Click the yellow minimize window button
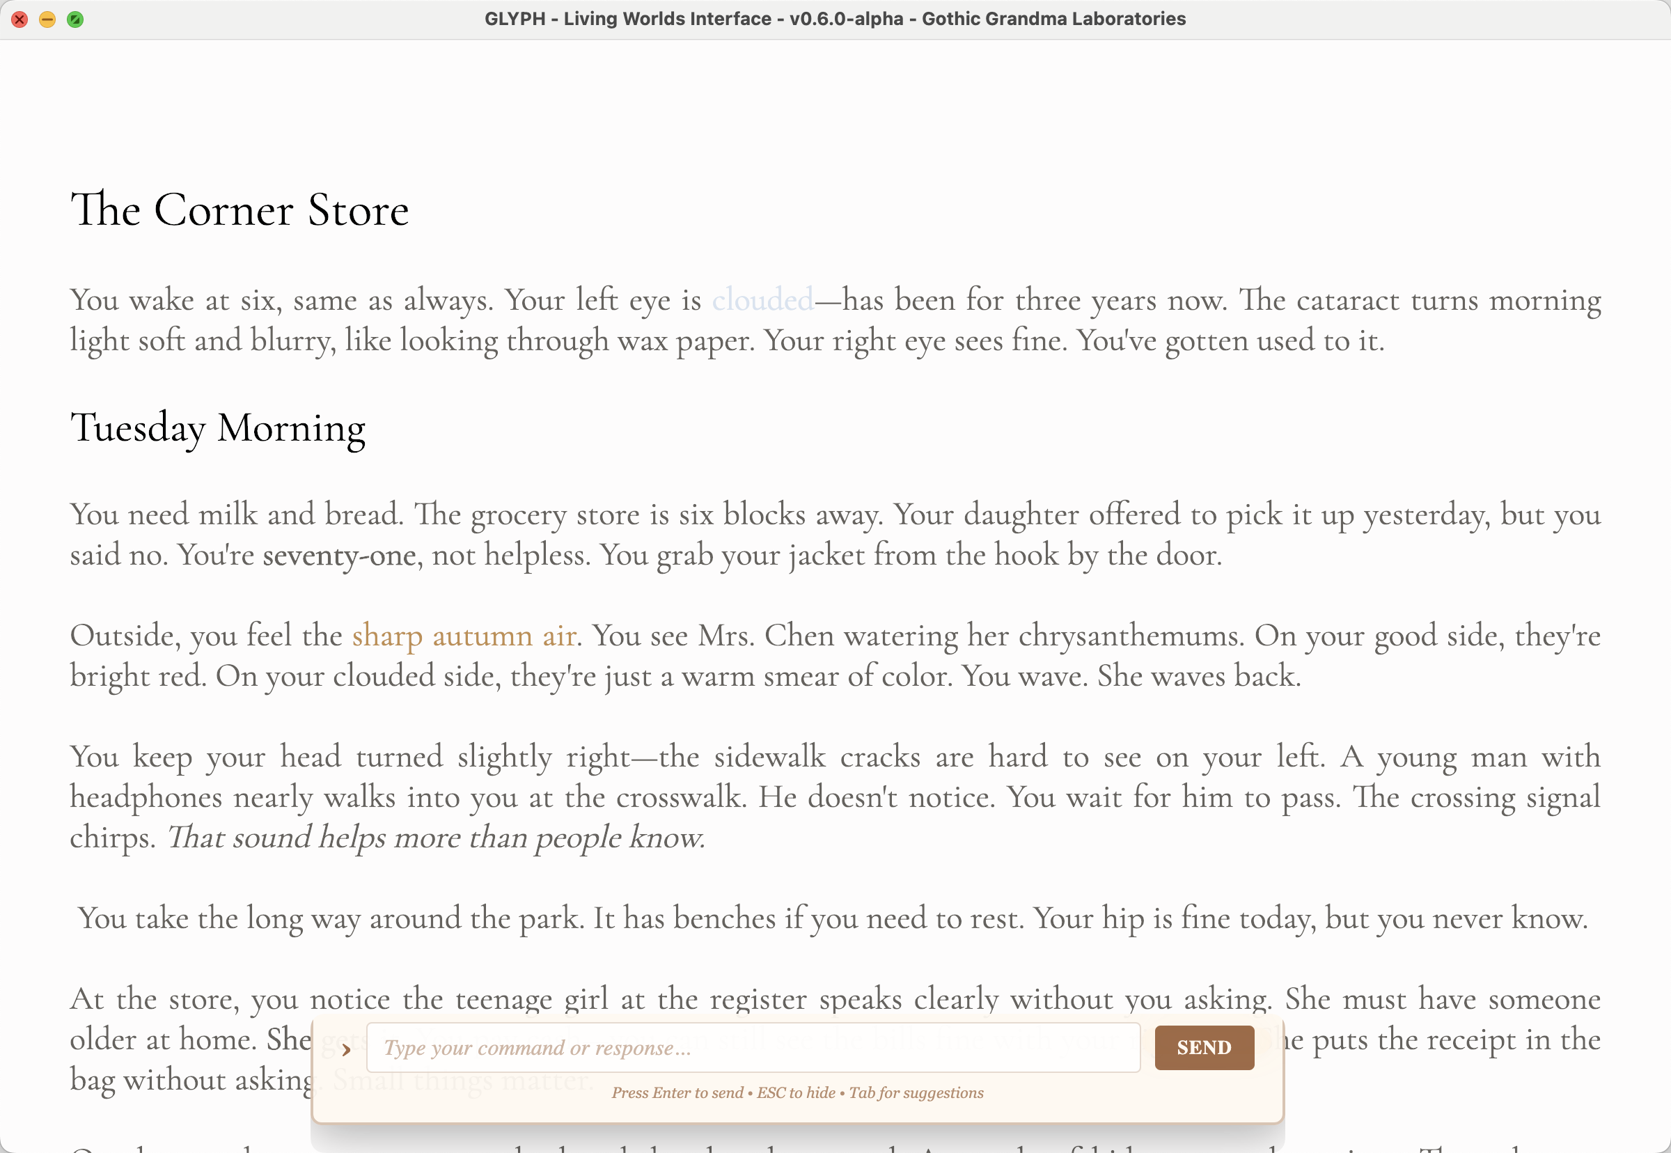The image size is (1671, 1153). pyautogui.click(x=47, y=19)
